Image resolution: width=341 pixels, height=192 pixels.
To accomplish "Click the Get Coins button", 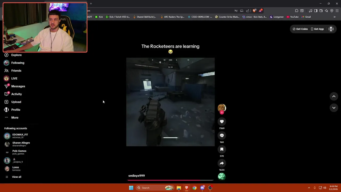I will (300, 29).
